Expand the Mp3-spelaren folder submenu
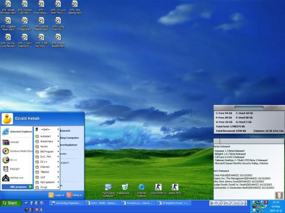 pos(47,182)
